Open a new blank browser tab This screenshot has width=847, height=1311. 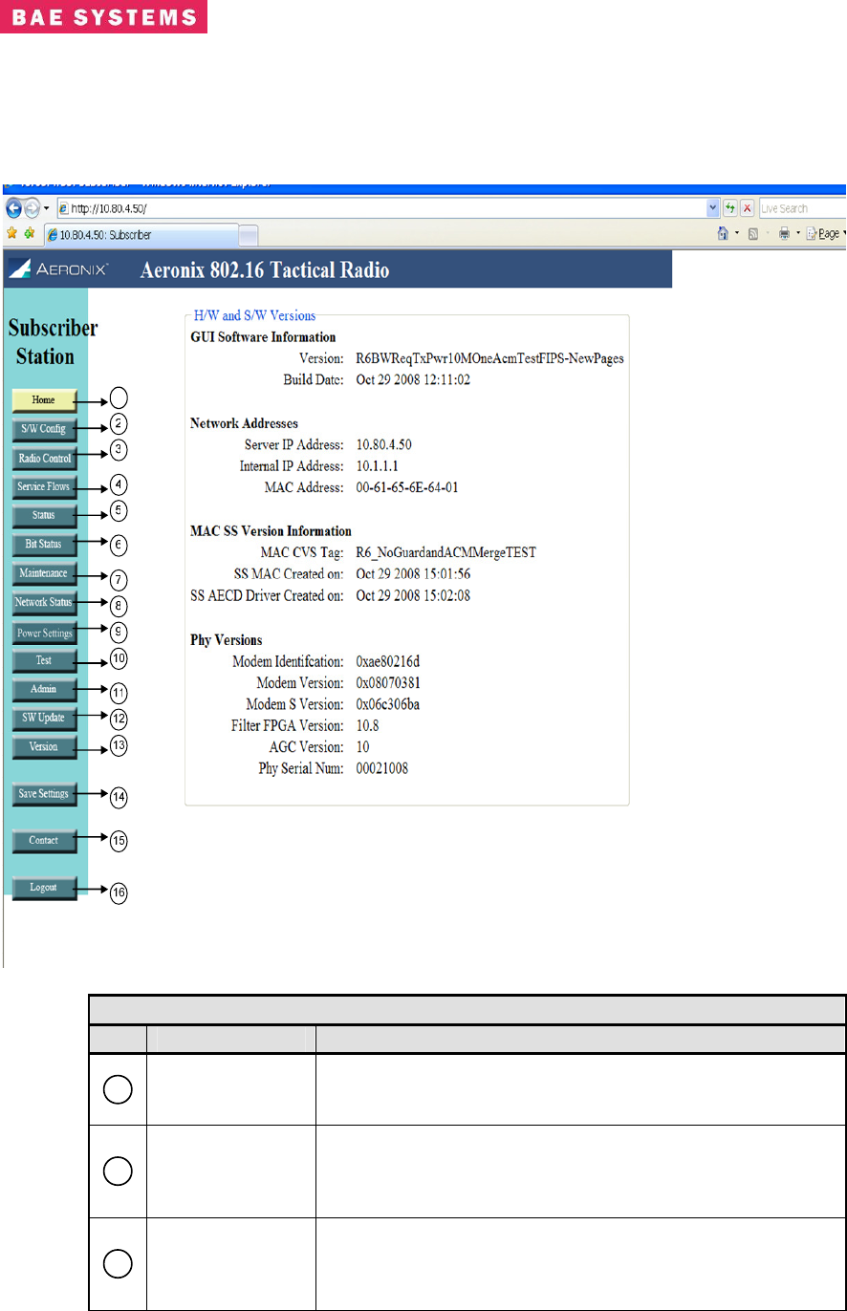[x=248, y=235]
